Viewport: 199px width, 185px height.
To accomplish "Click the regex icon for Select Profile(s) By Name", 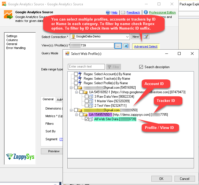I will [x=80, y=83].
